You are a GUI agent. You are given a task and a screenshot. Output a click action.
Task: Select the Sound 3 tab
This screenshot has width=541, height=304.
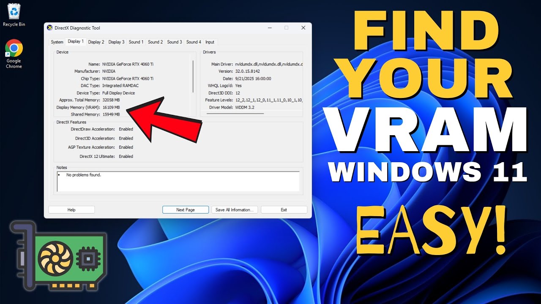click(175, 42)
